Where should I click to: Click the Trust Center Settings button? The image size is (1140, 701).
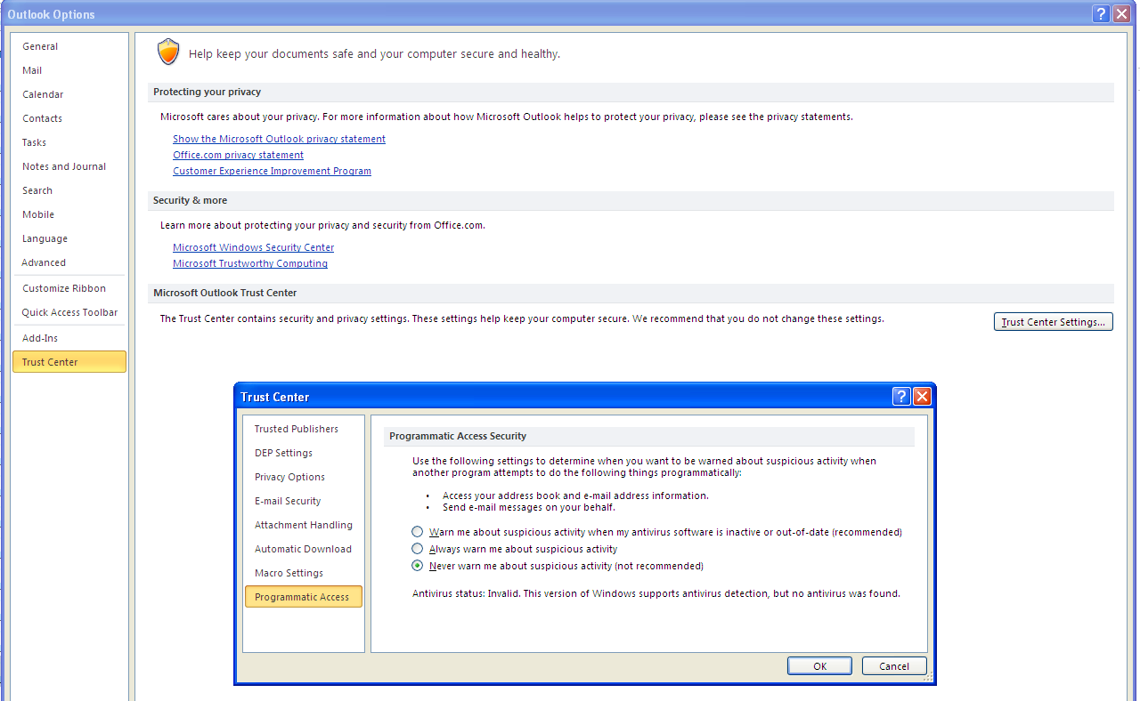tap(1053, 322)
